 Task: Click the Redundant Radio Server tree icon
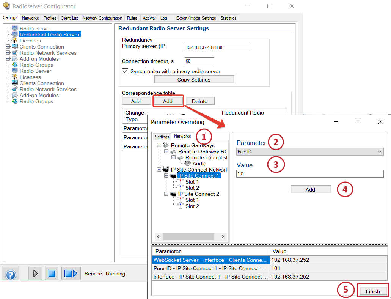15,35
